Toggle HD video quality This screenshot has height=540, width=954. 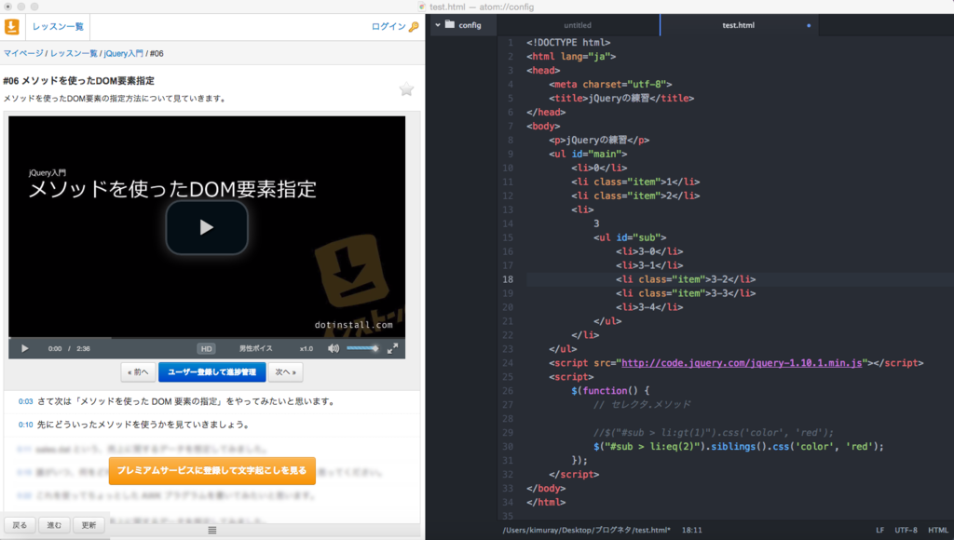coord(206,348)
